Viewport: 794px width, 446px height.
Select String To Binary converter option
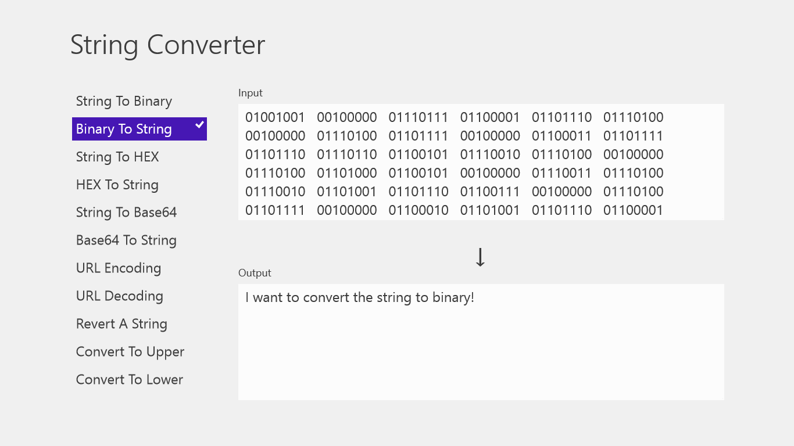point(124,101)
